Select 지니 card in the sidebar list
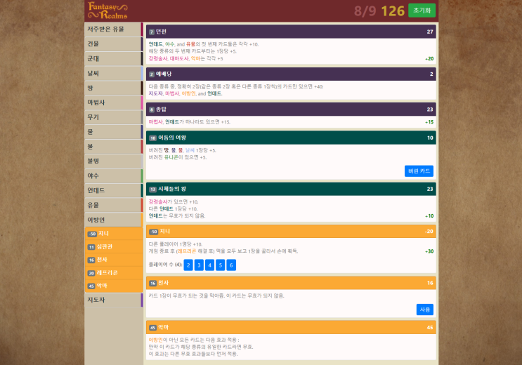The width and height of the screenshot is (522, 365). 114,234
